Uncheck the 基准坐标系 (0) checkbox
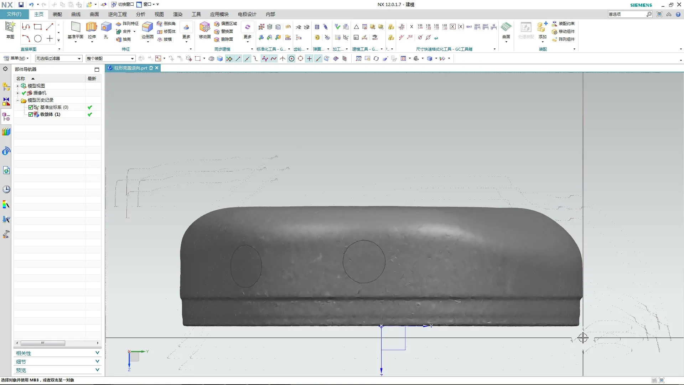The image size is (684, 385). click(x=31, y=107)
